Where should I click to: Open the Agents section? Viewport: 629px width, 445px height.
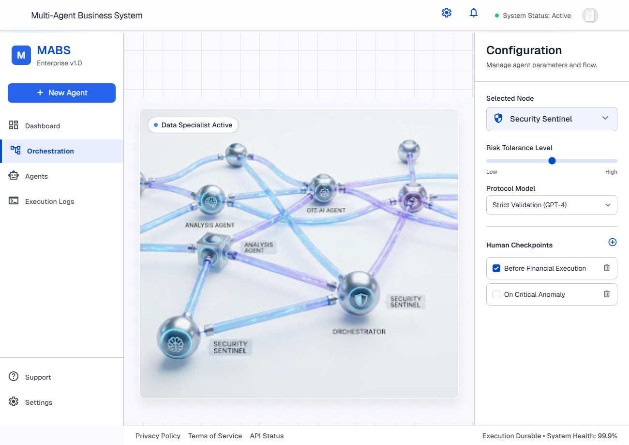pyautogui.click(x=61, y=176)
